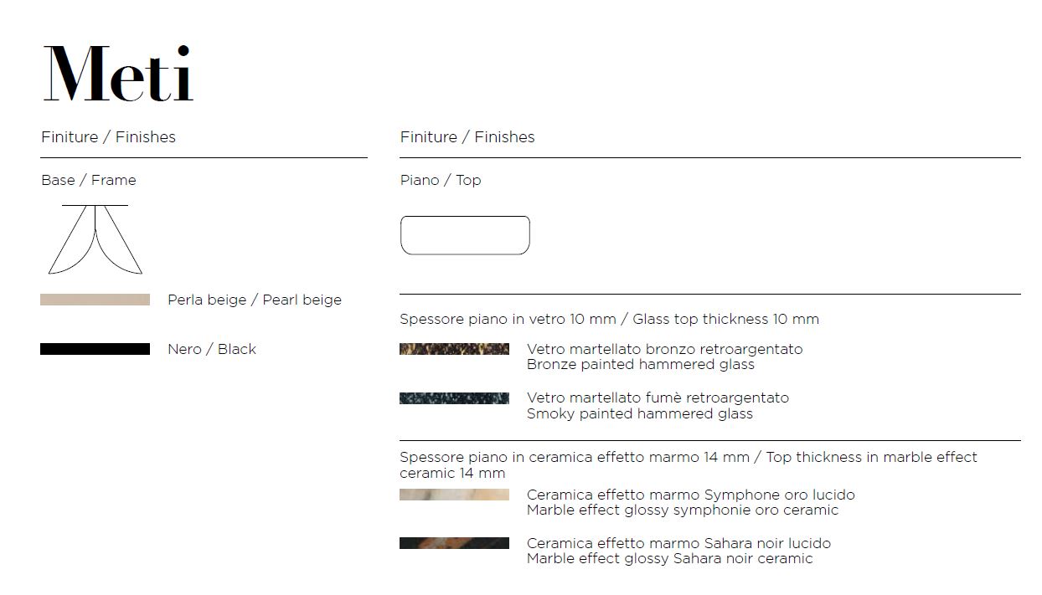Select the Nero Black frame swatch

pyautogui.click(x=95, y=349)
